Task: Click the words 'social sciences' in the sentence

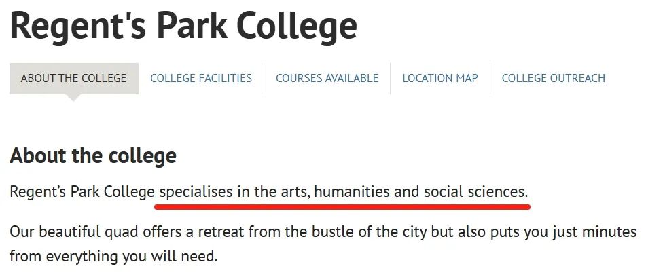Action: pos(476,191)
